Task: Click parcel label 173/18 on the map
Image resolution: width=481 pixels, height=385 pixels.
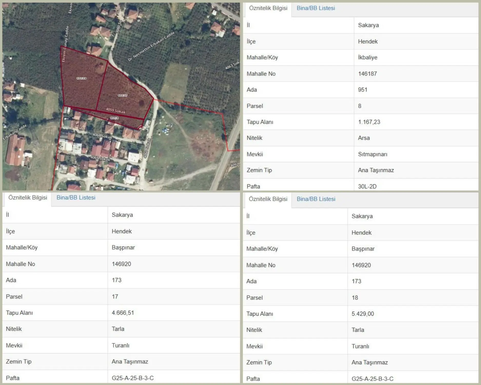Action: [x=81, y=78]
